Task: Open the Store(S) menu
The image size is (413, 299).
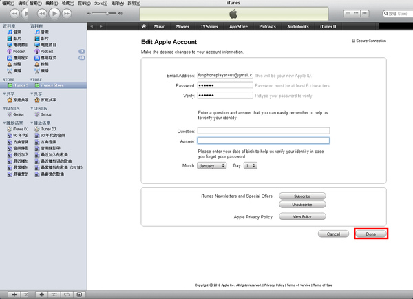Action: point(101,3)
